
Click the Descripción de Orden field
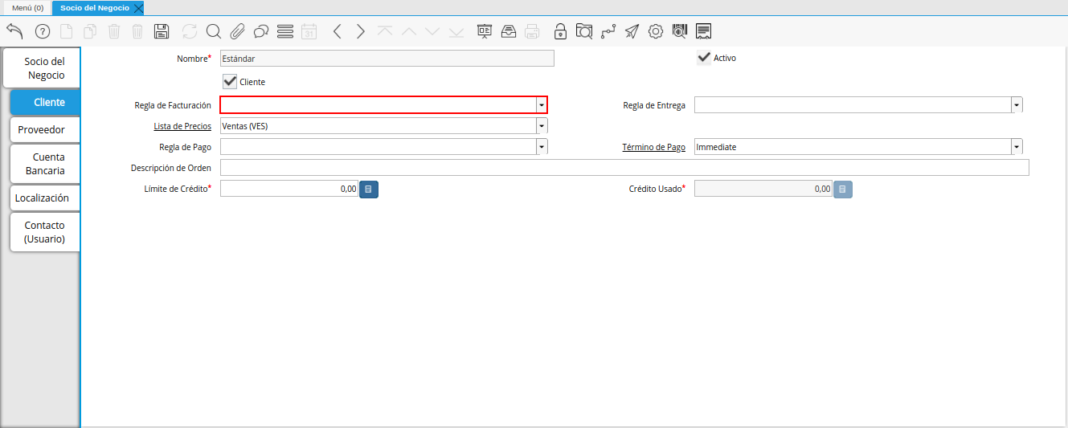click(x=624, y=168)
